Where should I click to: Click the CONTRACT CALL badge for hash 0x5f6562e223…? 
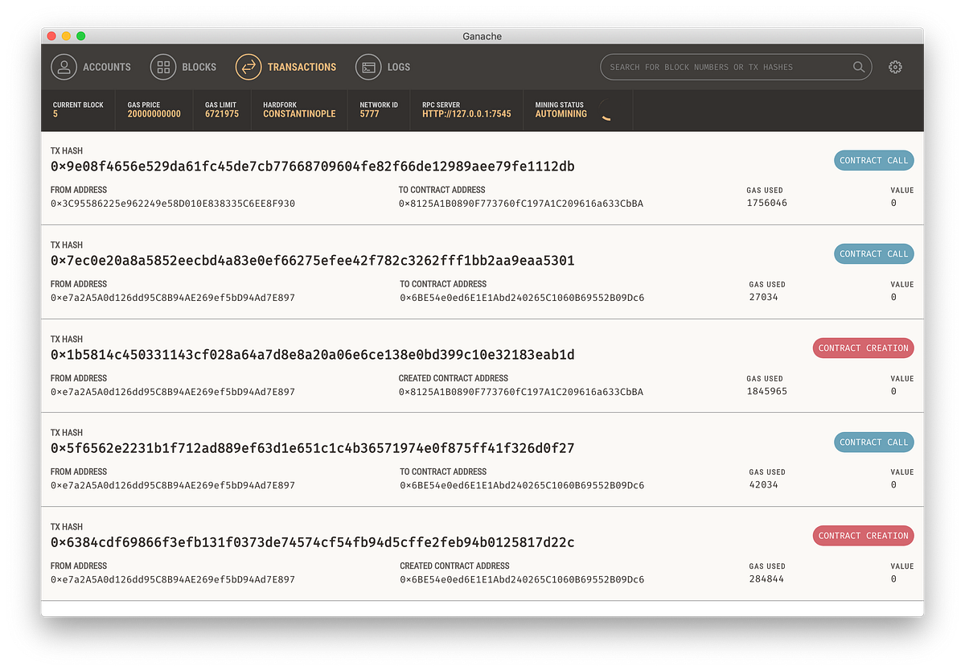pos(874,442)
